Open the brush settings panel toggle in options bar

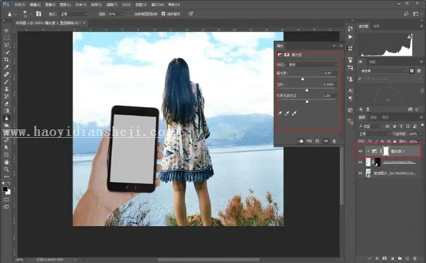coord(39,14)
